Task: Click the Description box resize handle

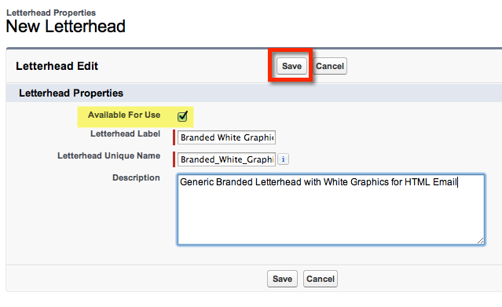Action: (480, 241)
